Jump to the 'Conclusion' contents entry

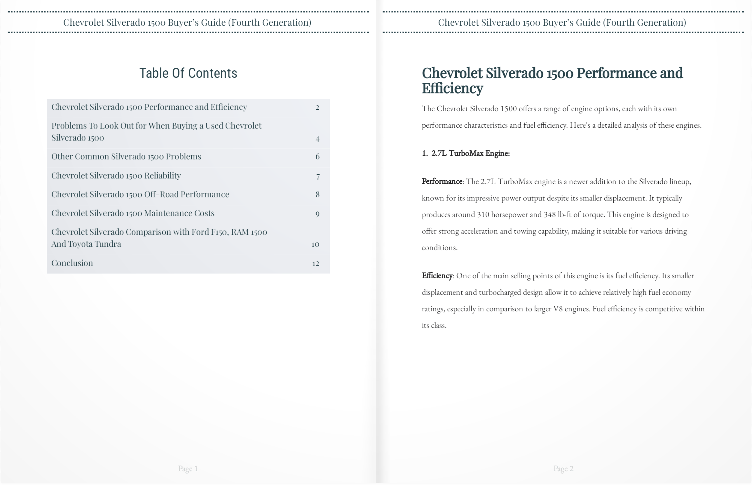(x=72, y=263)
